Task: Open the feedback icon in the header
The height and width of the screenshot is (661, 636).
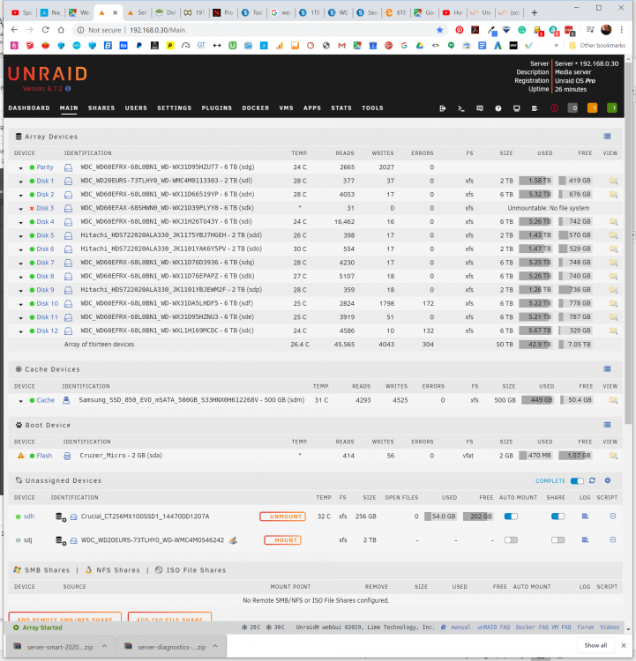Action: (480, 108)
